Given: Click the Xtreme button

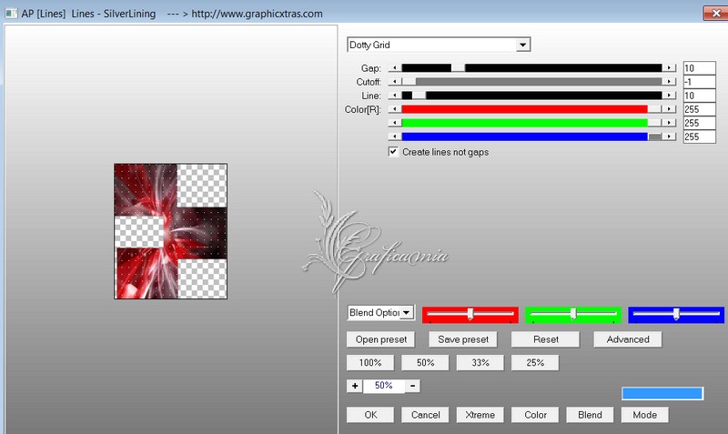Looking at the screenshot, I should click(x=480, y=415).
